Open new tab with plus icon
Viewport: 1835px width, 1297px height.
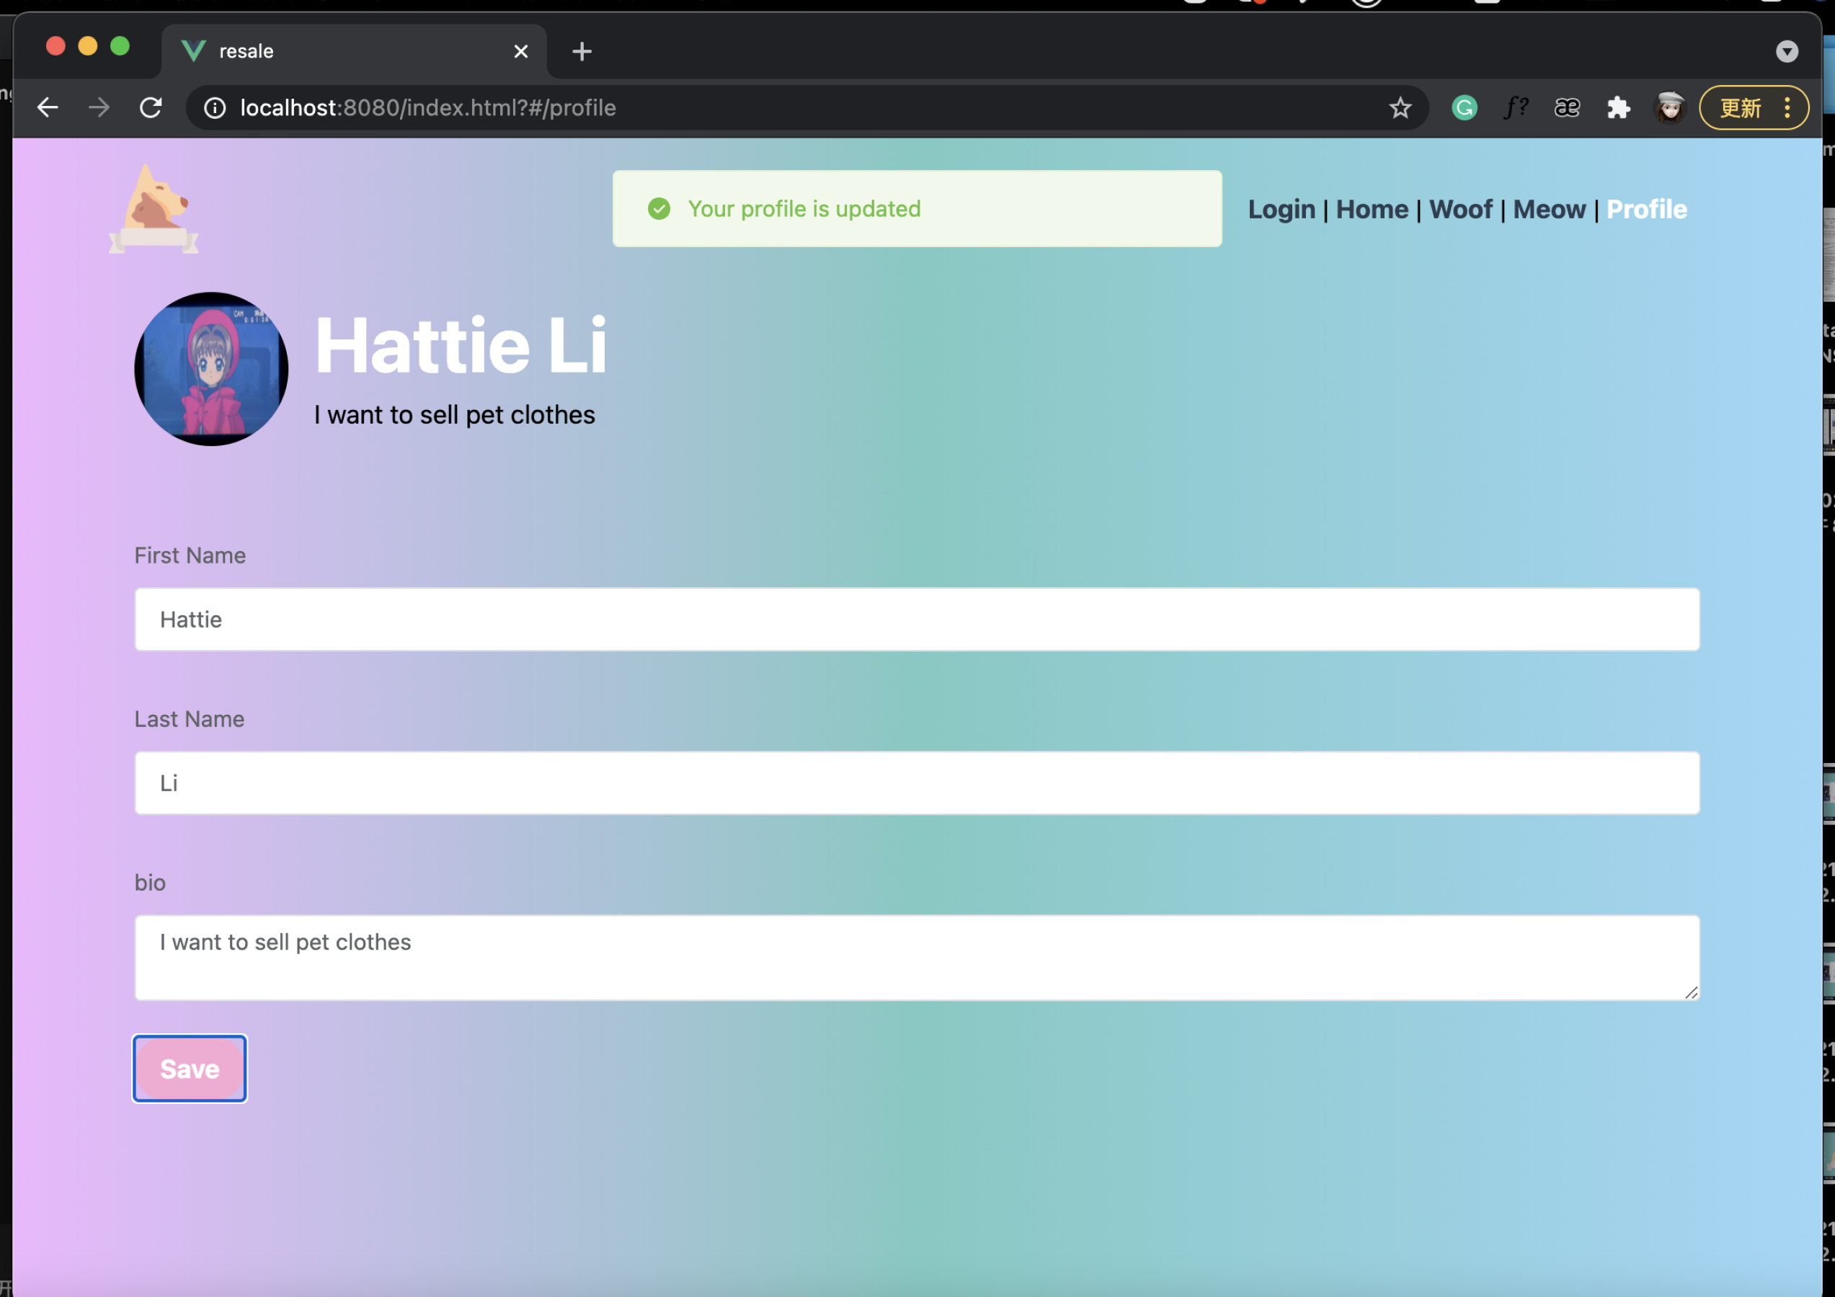click(582, 52)
